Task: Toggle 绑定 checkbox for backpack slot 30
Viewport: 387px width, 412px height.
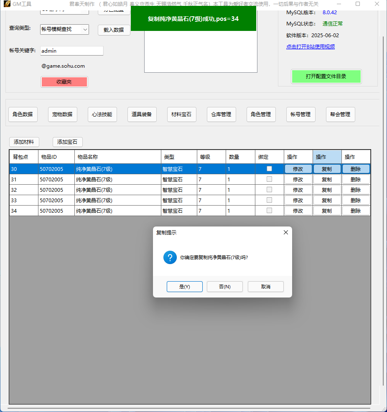Action: [x=270, y=169]
